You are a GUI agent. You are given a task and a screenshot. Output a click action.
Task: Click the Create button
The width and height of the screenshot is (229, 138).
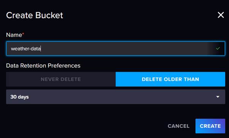click(x=210, y=126)
